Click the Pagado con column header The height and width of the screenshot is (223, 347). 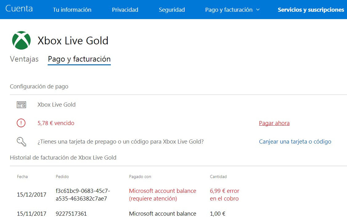click(x=140, y=177)
